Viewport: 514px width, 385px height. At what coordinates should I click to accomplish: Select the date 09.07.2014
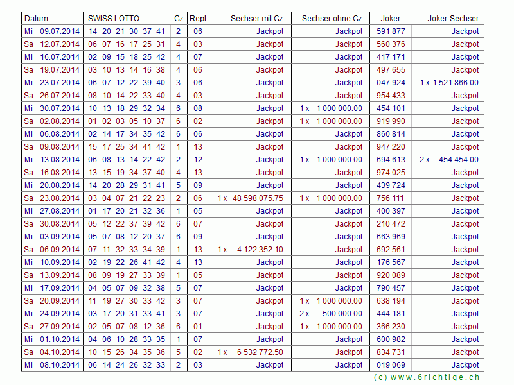[60, 31]
